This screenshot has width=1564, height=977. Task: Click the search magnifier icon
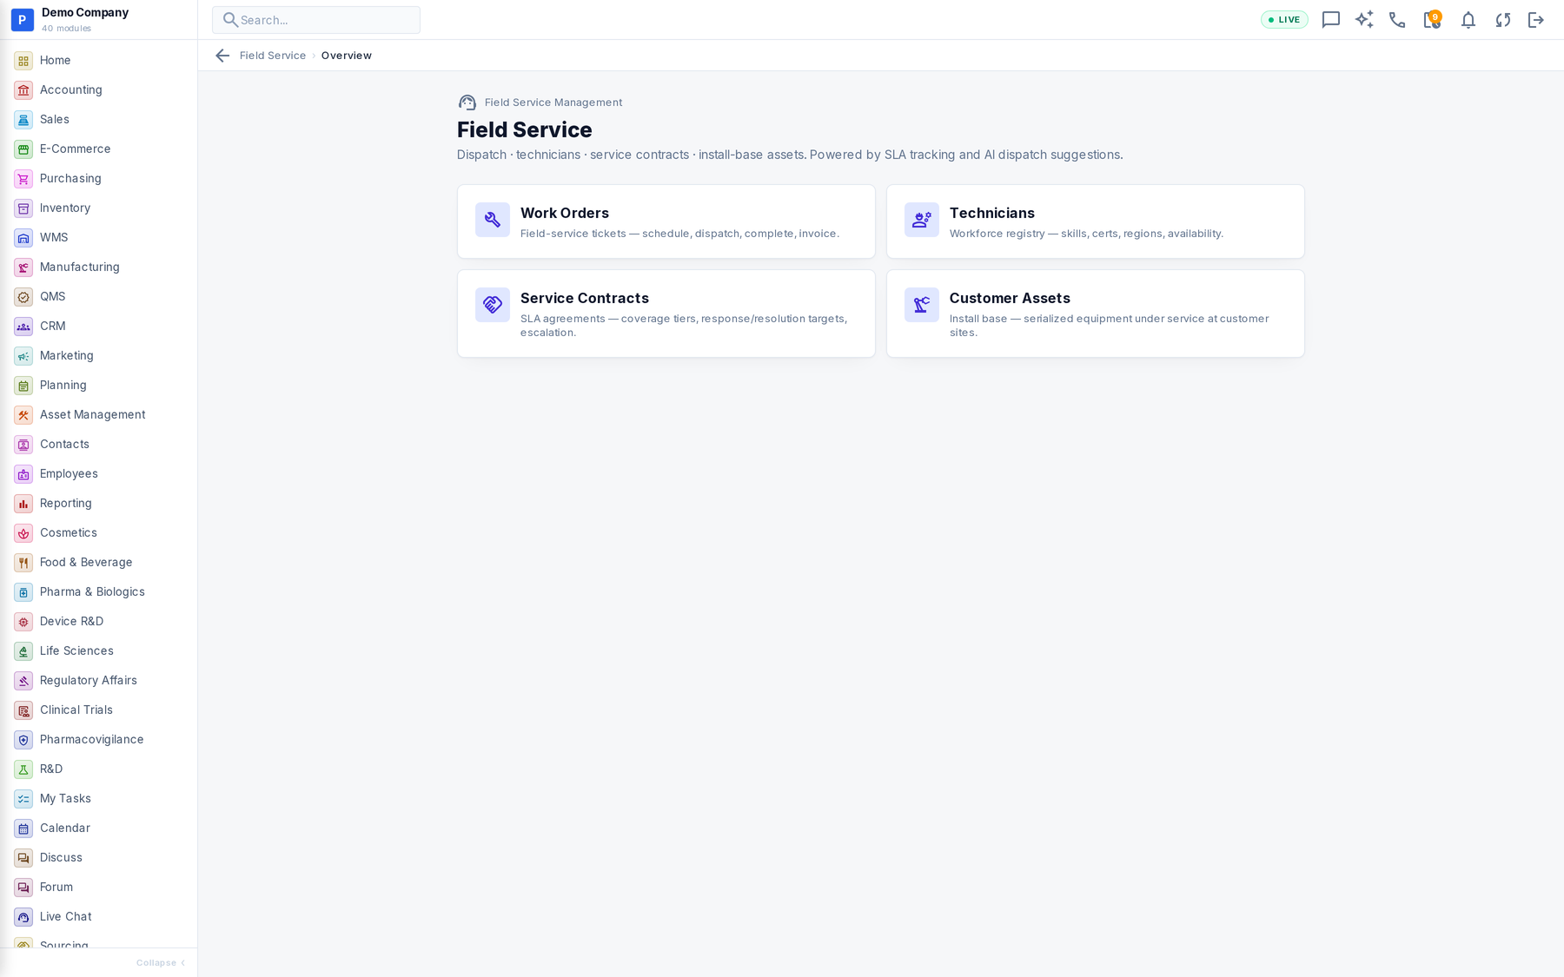230,20
